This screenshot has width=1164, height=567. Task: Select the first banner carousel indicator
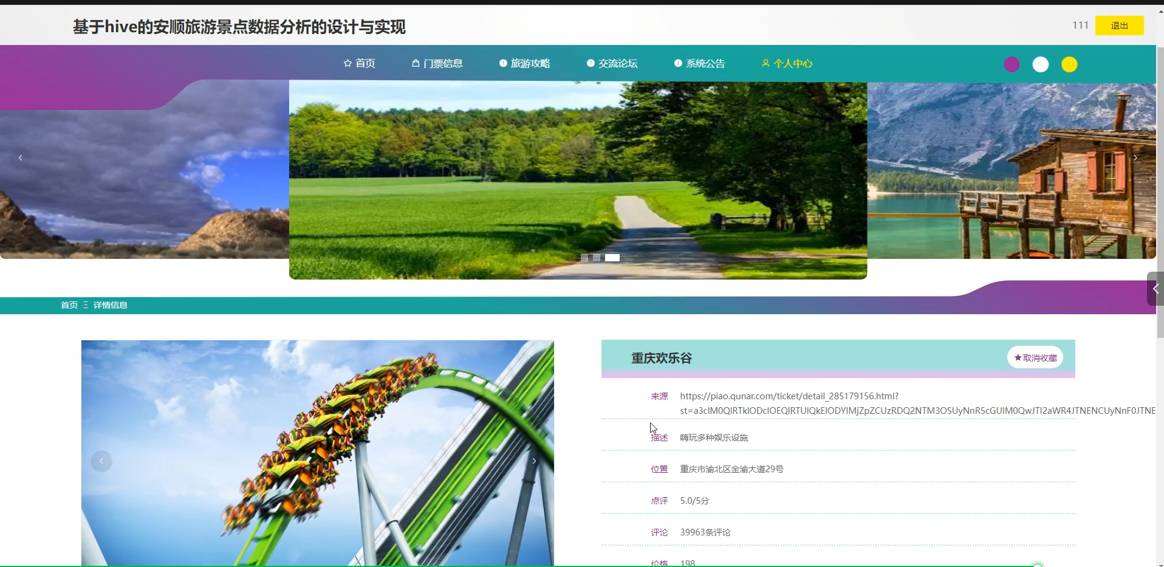click(x=584, y=258)
